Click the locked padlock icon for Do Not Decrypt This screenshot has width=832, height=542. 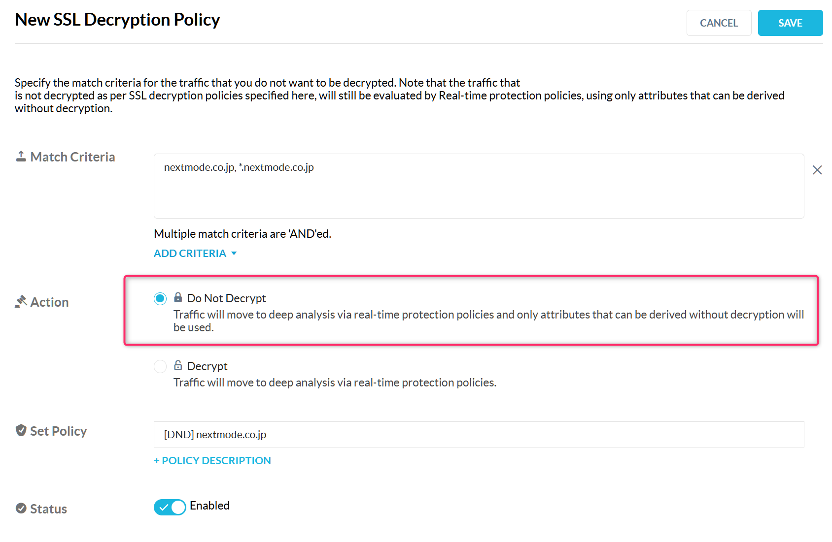(178, 297)
